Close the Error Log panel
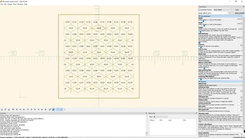Screen dimensions: 245x138 point(196,113)
